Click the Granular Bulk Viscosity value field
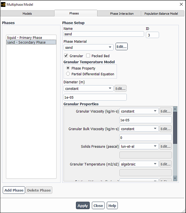The height and width of the screenshot is (213, 186). [146, 138]
